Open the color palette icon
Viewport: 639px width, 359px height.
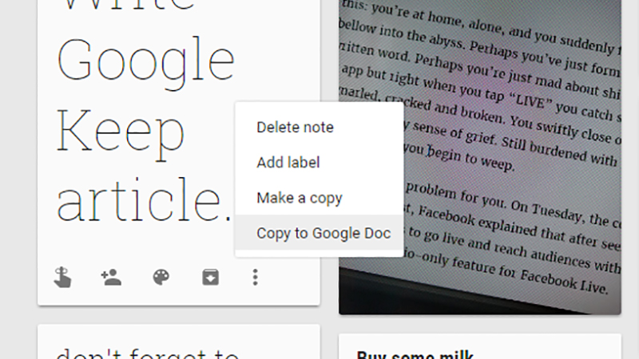tap(161, 278)
